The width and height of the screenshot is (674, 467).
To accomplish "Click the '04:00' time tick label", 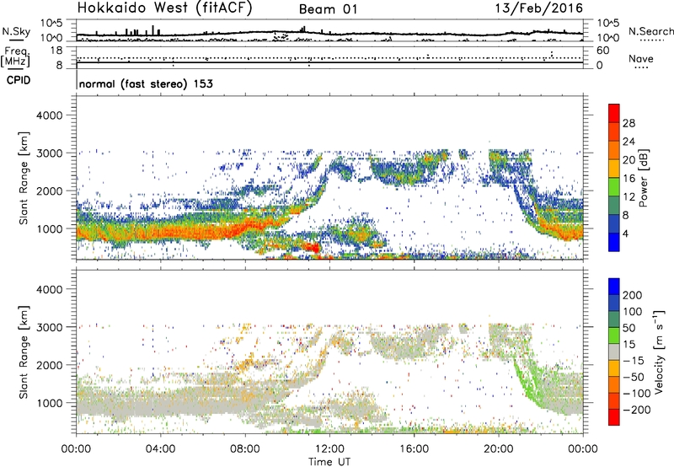I will (160, 449).
